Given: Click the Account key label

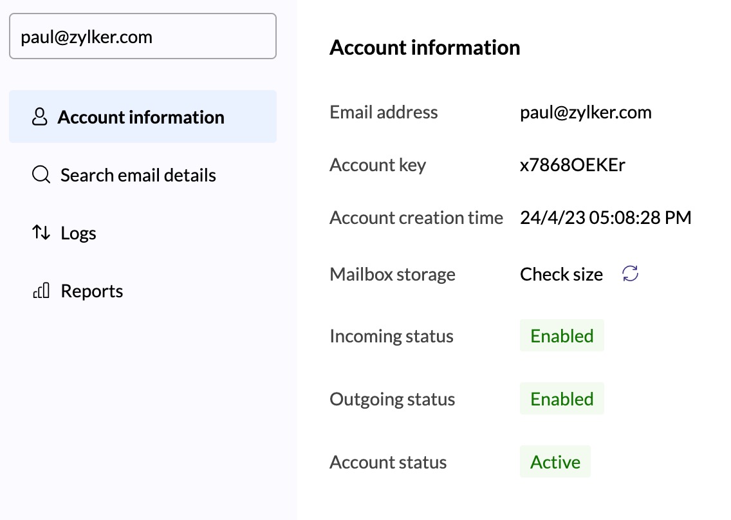Looking at the screenshot, I should tap(378, 165).
